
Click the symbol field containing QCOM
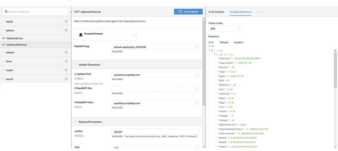point(155,132)
